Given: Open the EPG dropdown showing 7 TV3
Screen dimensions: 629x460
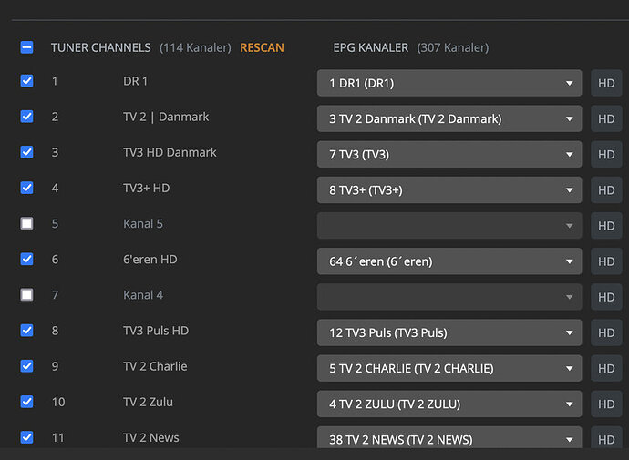Looking at the screenshot, I should 449,155.
